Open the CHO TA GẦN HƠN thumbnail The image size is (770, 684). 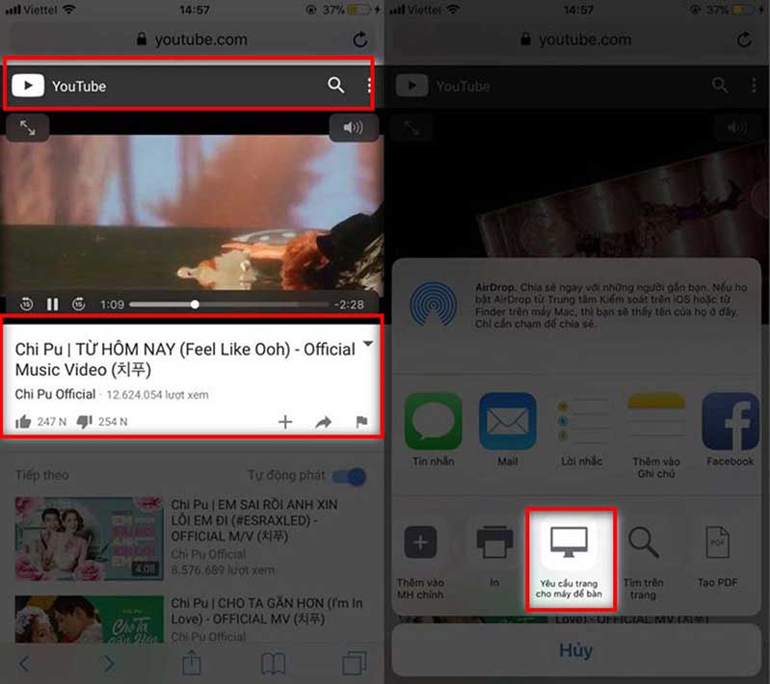click(90, 619)
